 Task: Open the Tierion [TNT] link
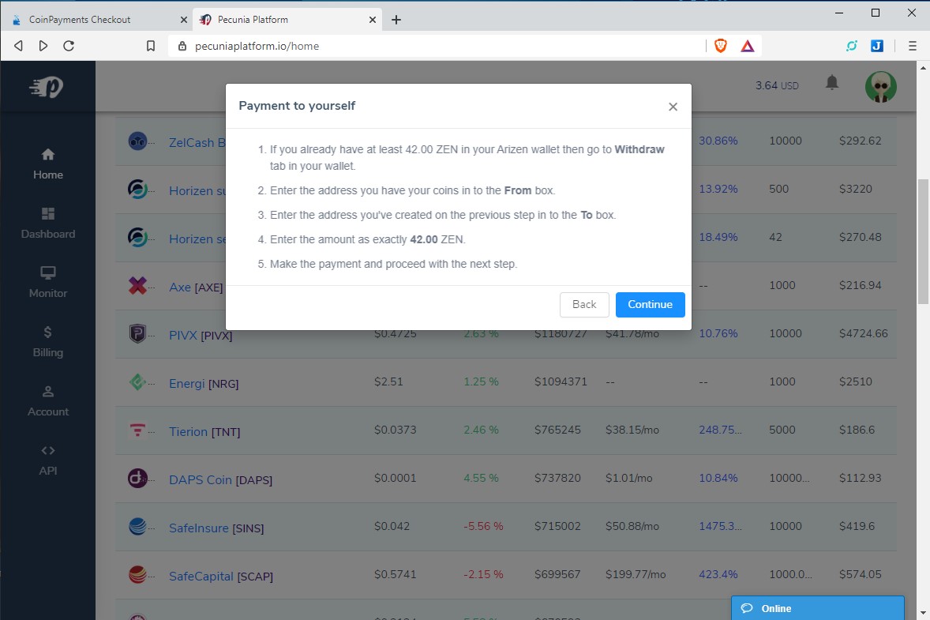click(x=204, y=431)
